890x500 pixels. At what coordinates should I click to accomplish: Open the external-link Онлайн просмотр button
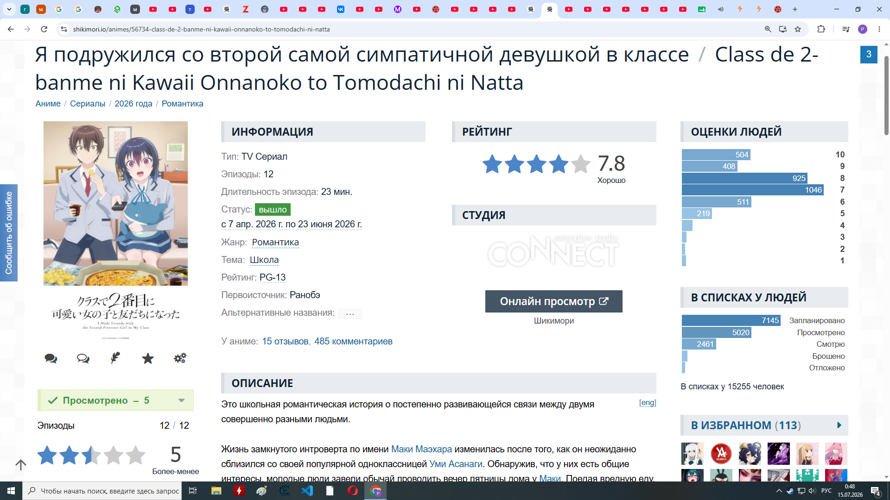click(554, 301)
